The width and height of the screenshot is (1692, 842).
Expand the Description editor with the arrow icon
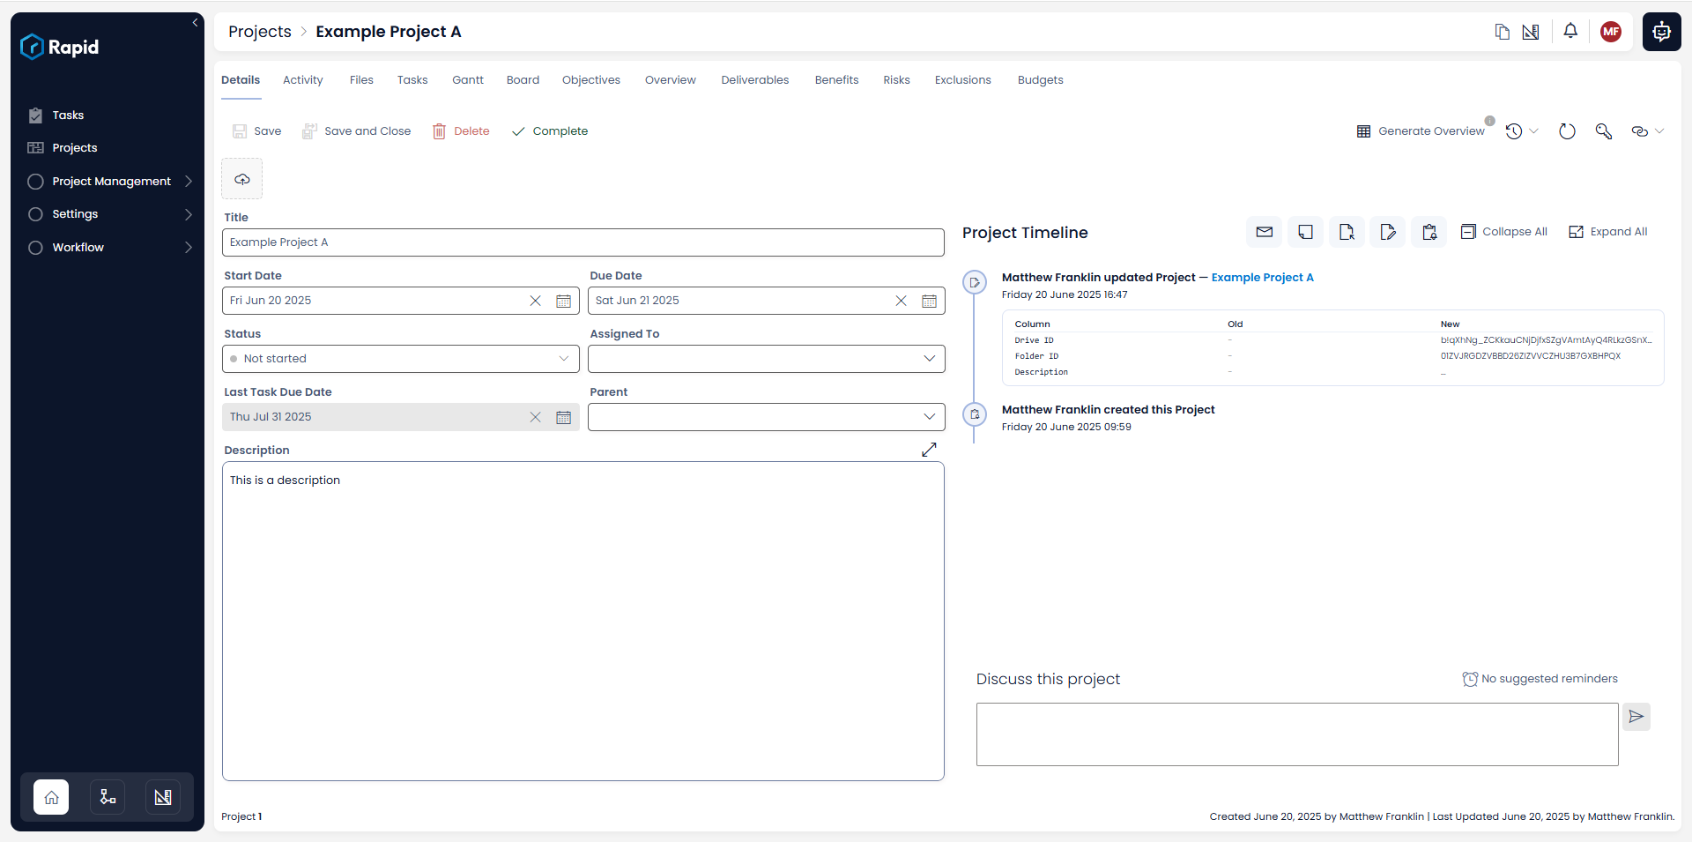click(929, 450)
